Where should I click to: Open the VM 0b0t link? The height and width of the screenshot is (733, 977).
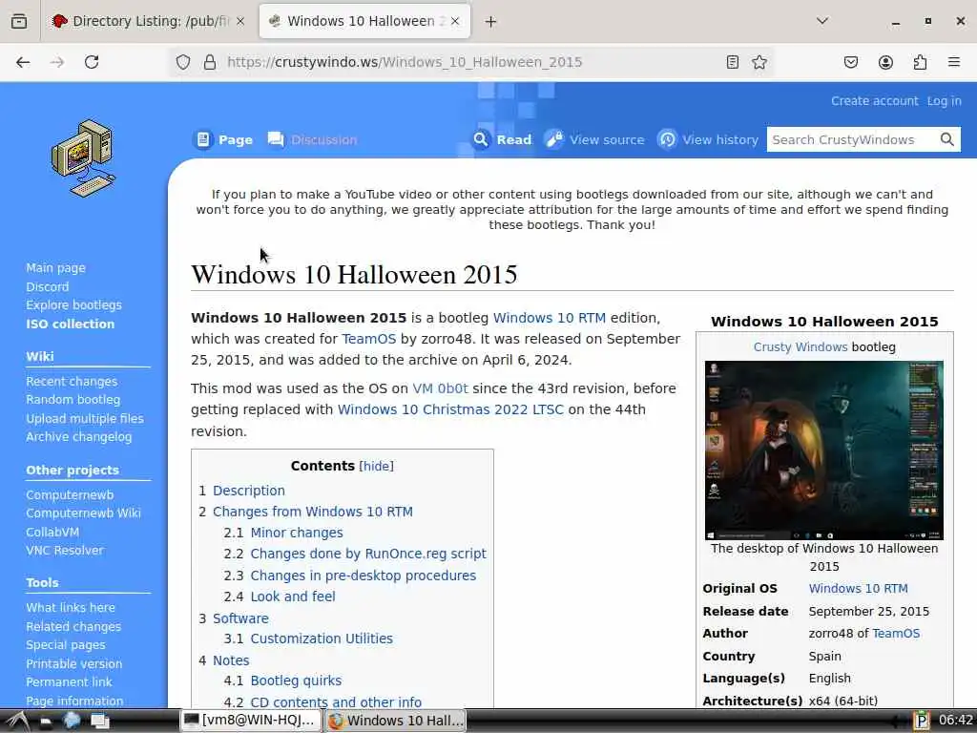tap(440, 388)
